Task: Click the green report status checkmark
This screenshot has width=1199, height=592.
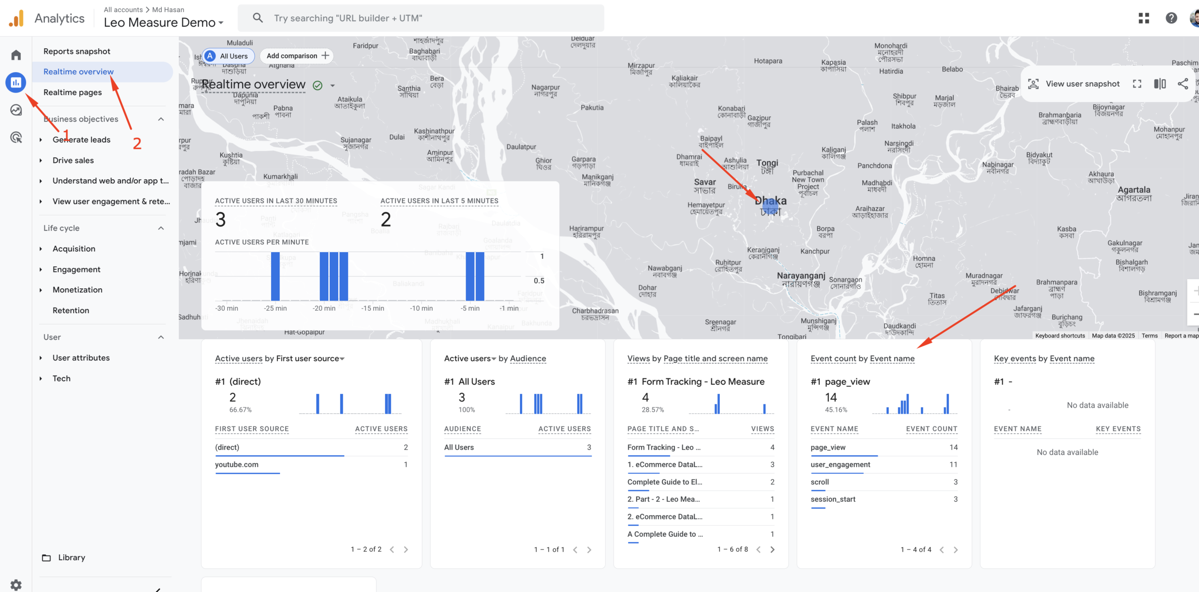Action: pos(318,86)
